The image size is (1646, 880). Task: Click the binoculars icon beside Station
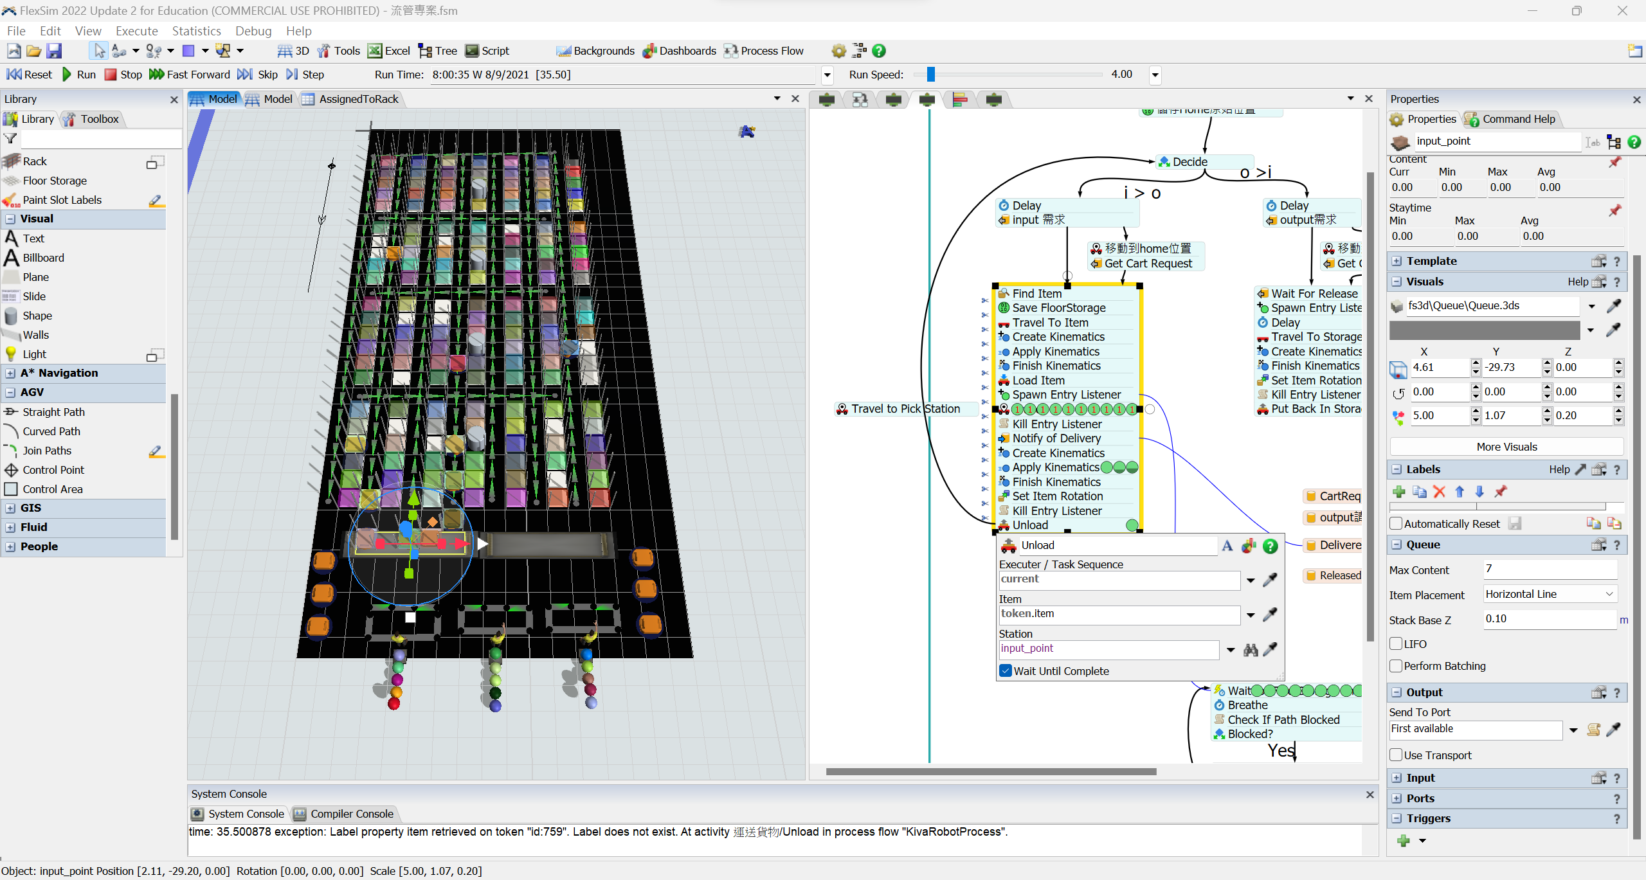[x=1250, y=650]
